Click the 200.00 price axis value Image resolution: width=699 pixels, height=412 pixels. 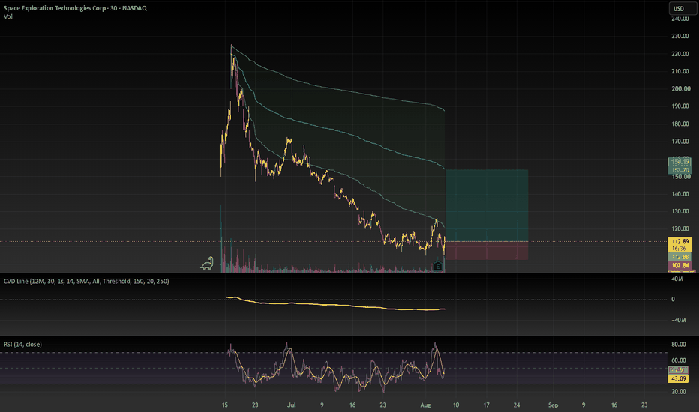coord(680,88)
